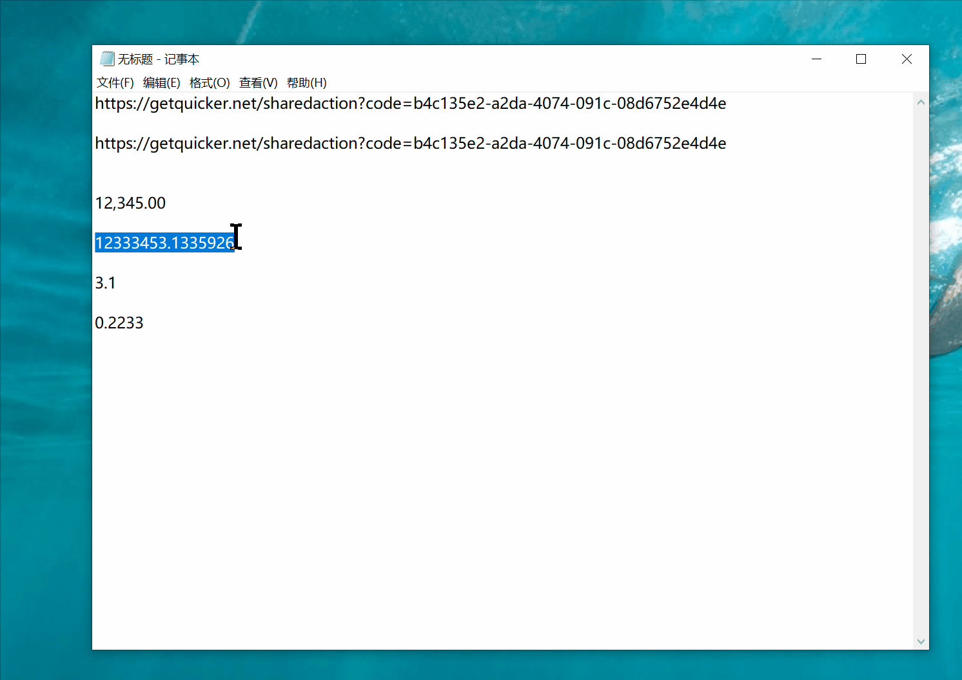Click scrollbar up arrow
The width and height of the screenshot is (962, 680).
pyautogui.click(x=921, y=102)
